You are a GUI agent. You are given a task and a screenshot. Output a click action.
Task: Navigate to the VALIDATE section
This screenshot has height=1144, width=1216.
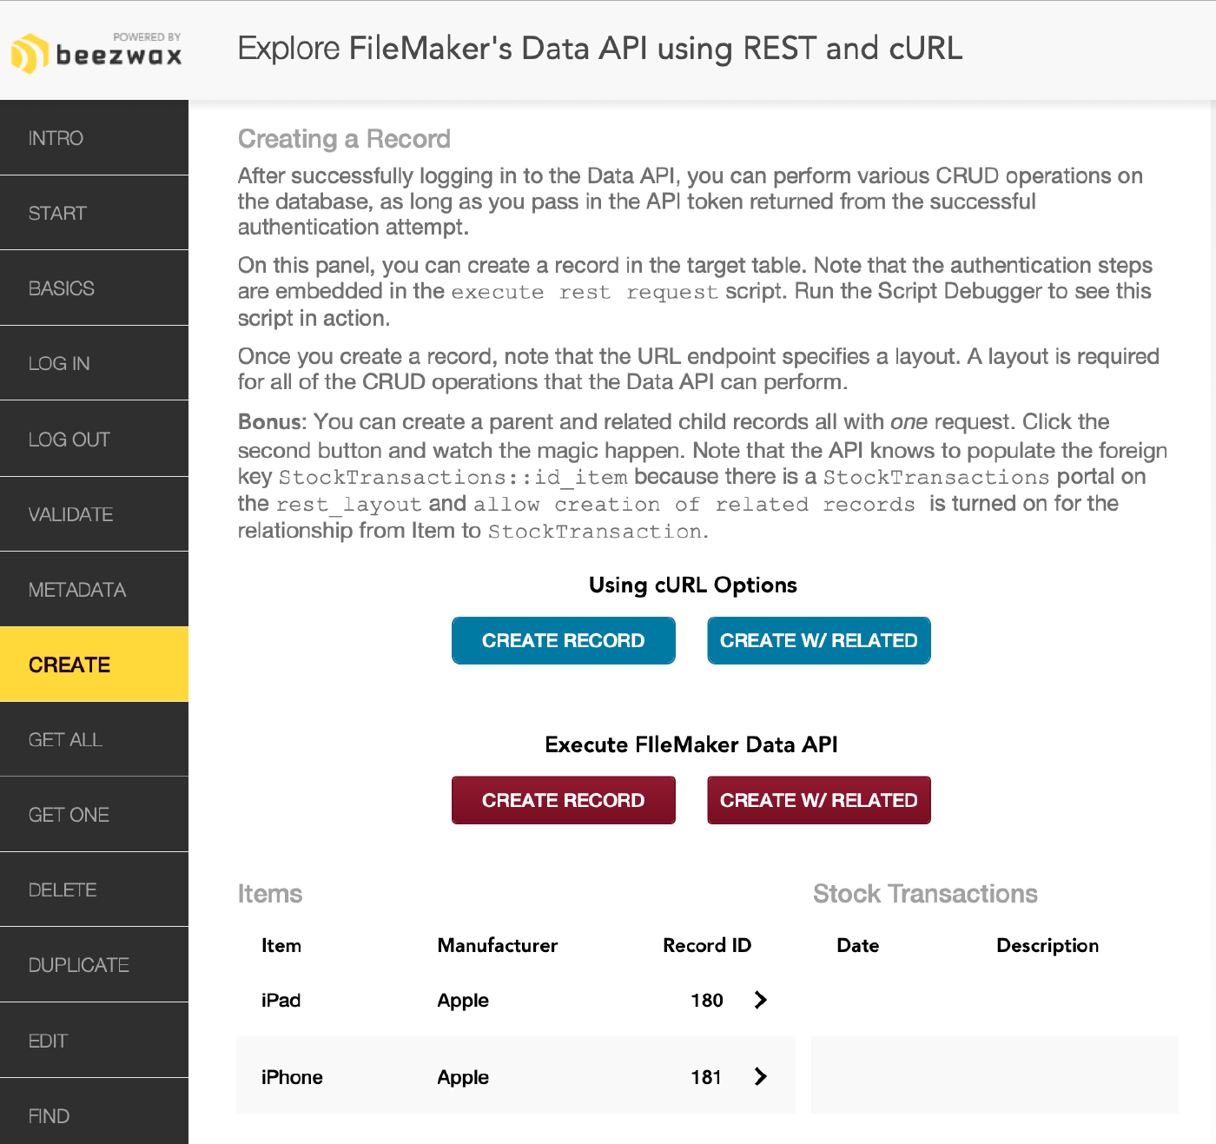94,514
